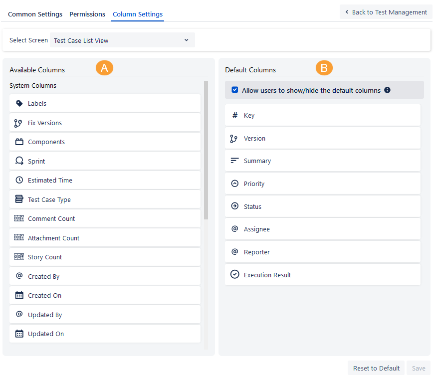This screenshot has height=379, width=434.
Task: Click the Version branch icon
Action: [233, 139]
